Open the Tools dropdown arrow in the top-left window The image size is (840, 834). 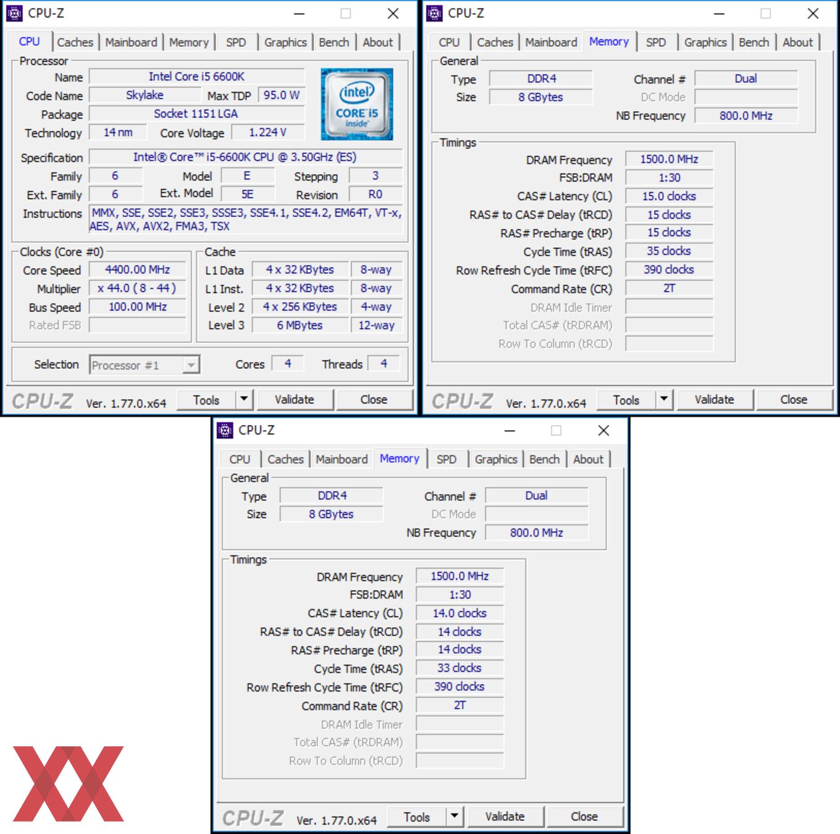point(244,400)
